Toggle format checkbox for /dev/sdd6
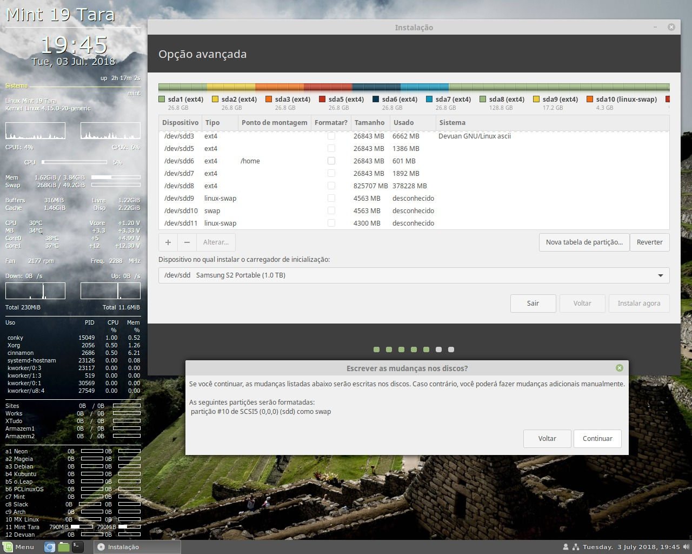 (x=331, y=161)
